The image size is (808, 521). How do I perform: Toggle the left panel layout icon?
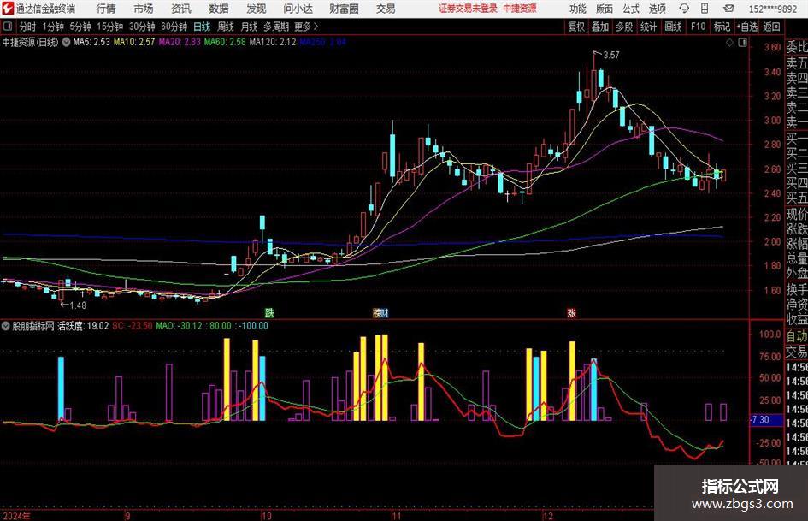(x=7, y=27)
